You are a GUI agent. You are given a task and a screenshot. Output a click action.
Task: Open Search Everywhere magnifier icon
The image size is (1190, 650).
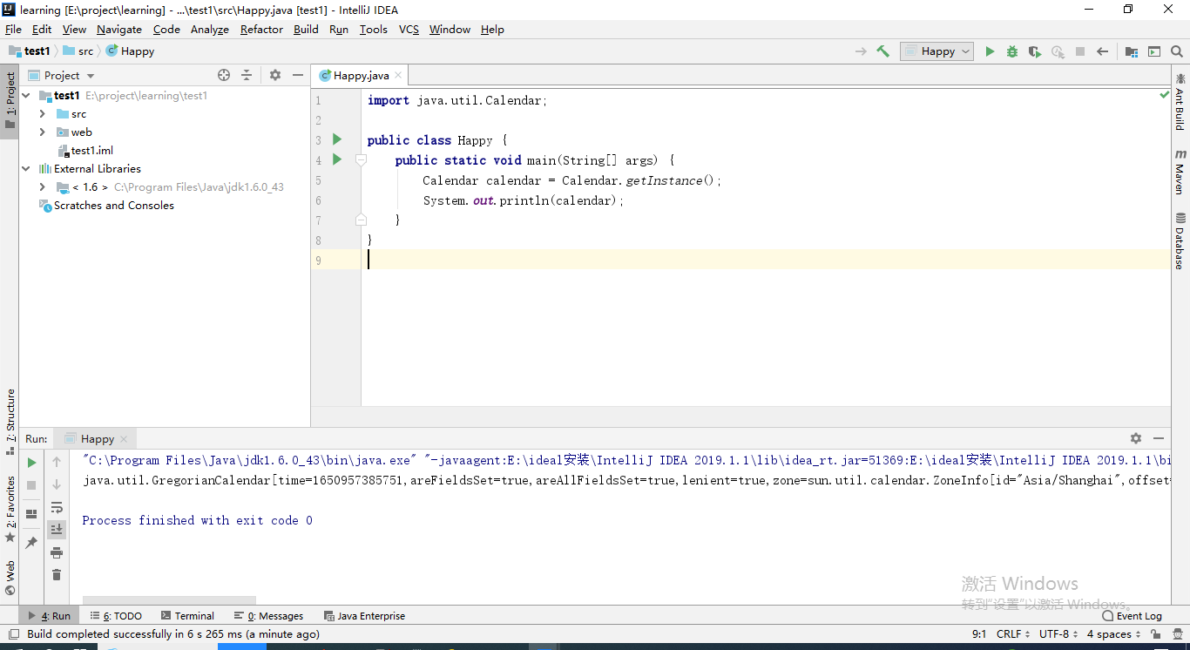[1177, 51]
